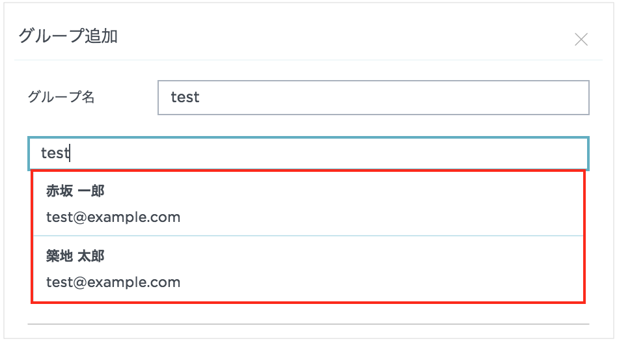
Task: Select 赤坂 一郎 from the suggestions
Action: [x=308, y=203]
